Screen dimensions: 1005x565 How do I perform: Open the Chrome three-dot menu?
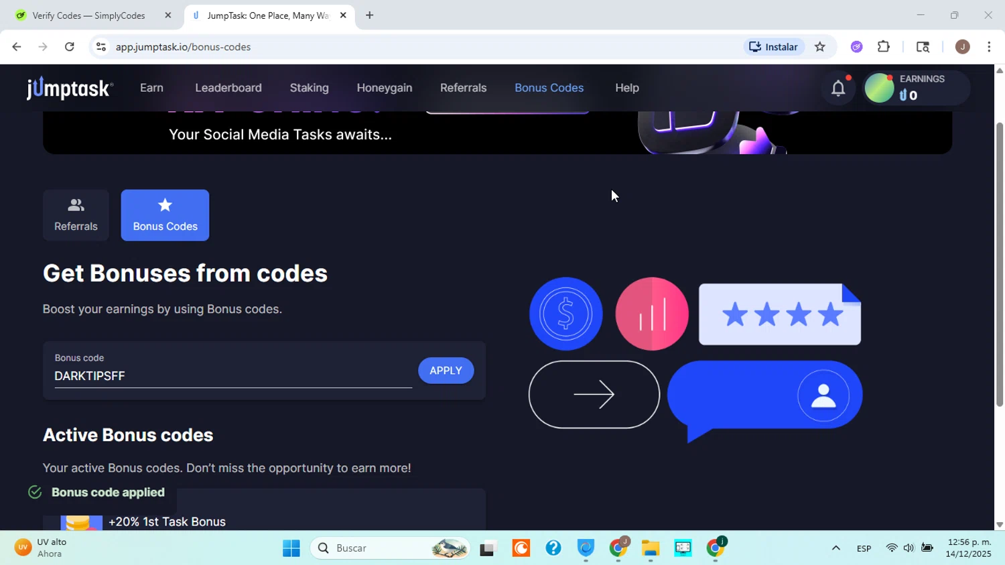coord(989,47)
